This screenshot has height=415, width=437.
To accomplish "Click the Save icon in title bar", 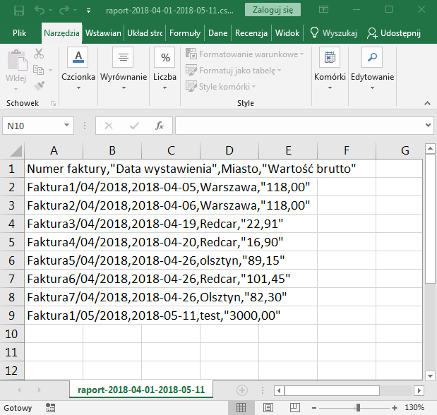I will (19, 11).
